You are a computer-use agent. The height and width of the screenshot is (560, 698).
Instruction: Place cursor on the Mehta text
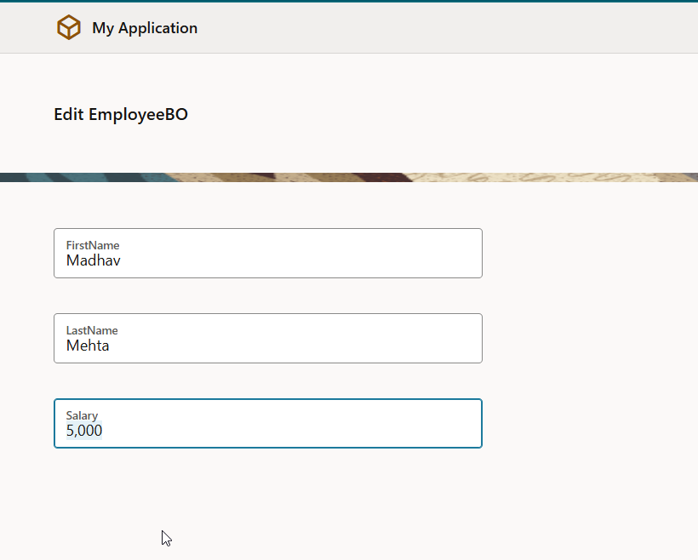[88, 346]
